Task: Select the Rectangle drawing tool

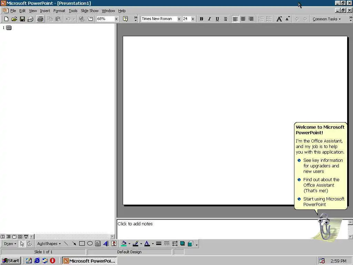Action: [x=82, y=243]
